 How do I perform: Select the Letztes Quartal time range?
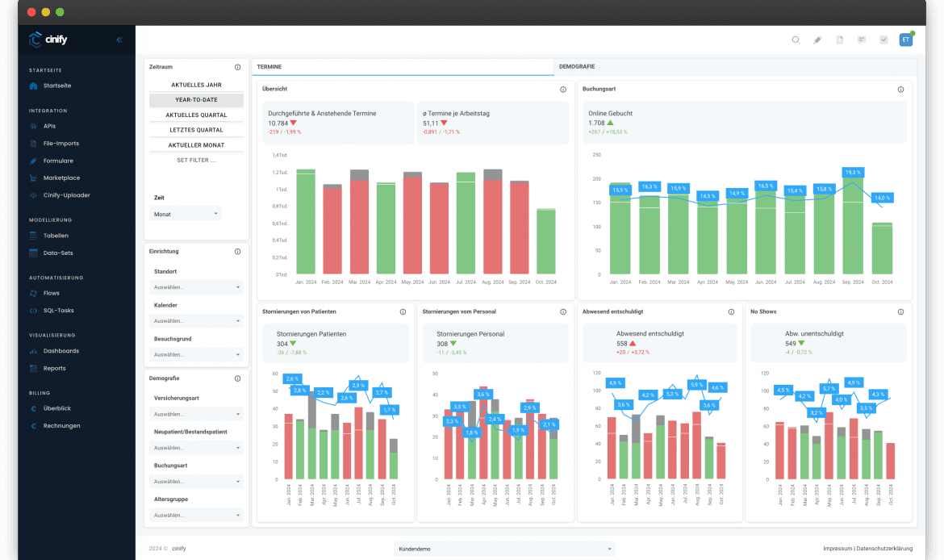[196, 130]
